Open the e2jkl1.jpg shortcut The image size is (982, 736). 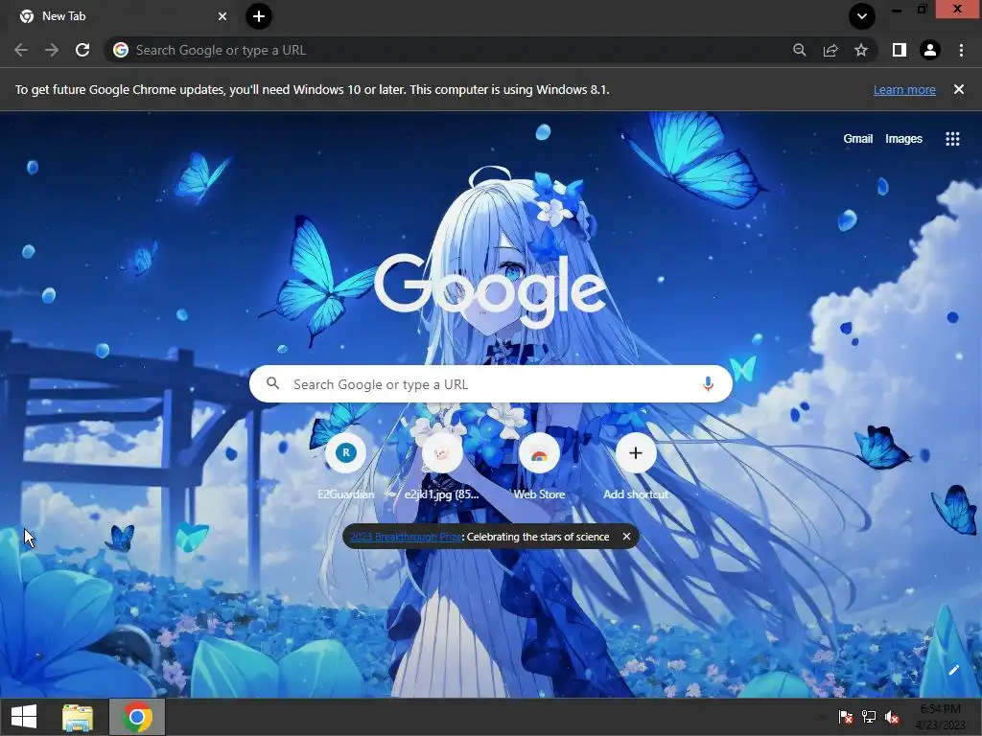click(x=442, y=467)
